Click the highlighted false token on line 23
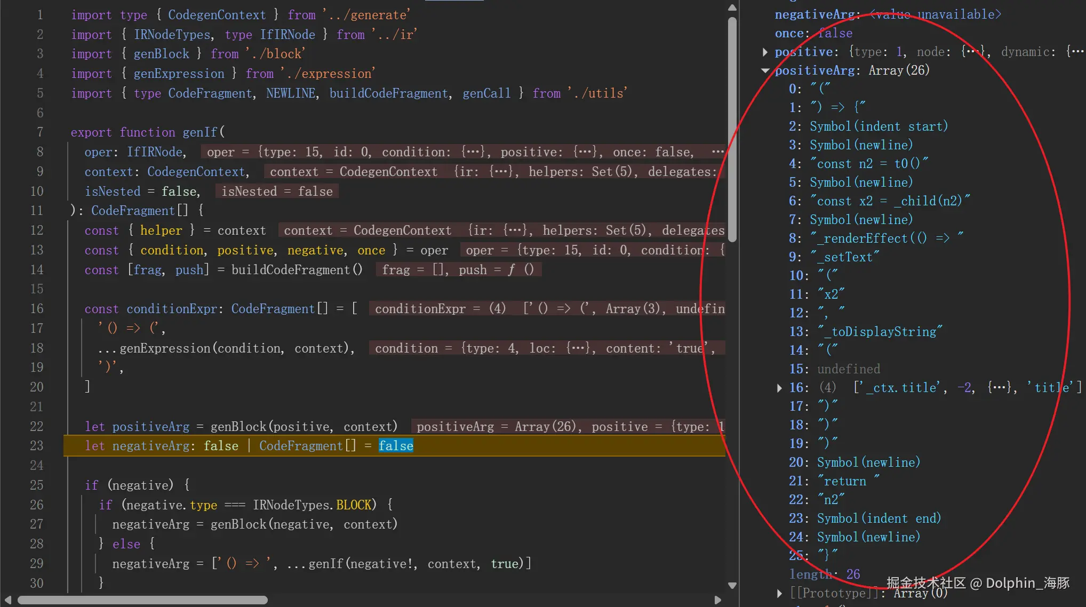This screenshot has width=1086, height=607. (396, 446)
